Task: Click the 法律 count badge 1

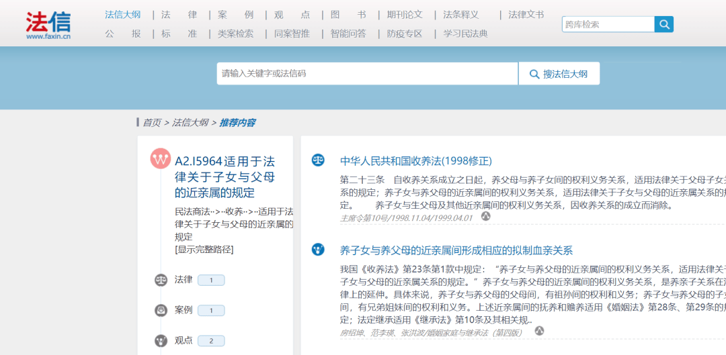Action: [211, 280]
